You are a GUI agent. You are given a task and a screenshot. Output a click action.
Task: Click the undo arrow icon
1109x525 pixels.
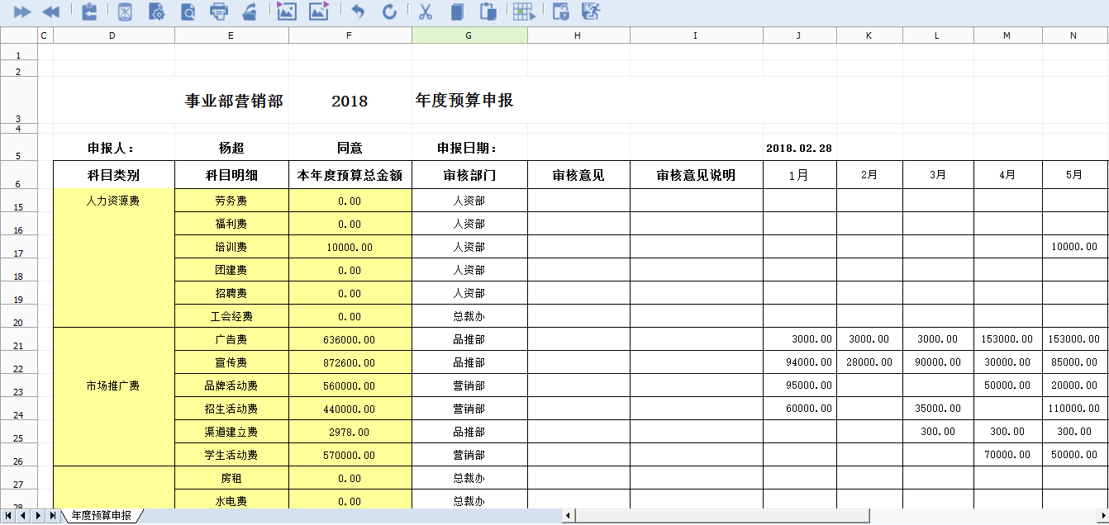(358, 12)
